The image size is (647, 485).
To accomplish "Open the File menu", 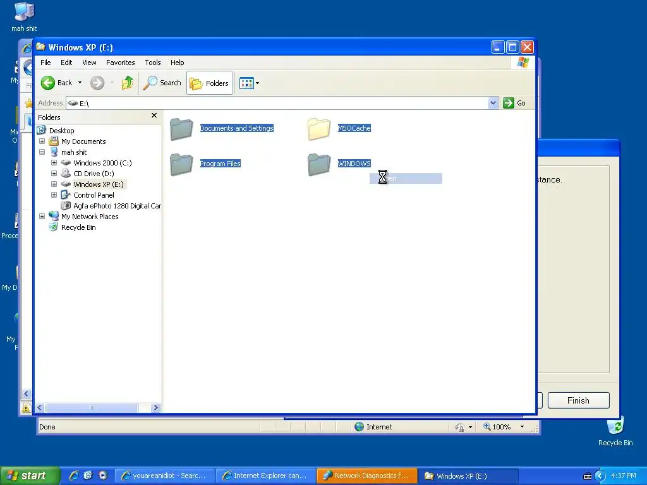I will tap(45, 63).
